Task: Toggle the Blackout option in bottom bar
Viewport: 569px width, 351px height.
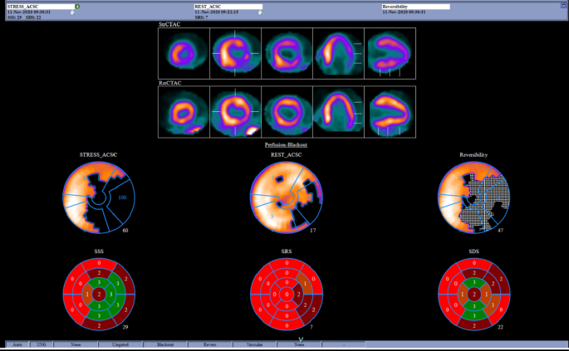Action: click(165, 344)
